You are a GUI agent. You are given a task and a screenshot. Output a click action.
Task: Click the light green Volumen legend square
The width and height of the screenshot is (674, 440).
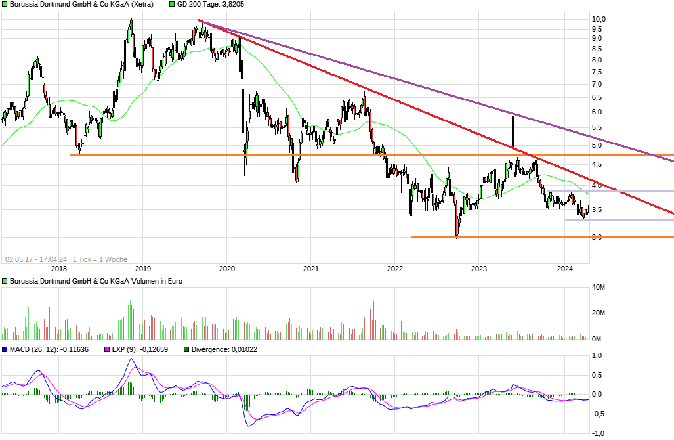[5, 281]
